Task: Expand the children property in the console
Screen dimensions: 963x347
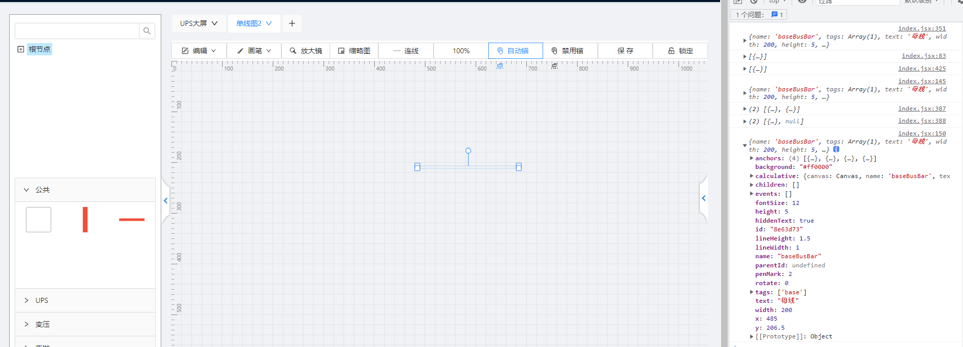Action: pos(752,185)
